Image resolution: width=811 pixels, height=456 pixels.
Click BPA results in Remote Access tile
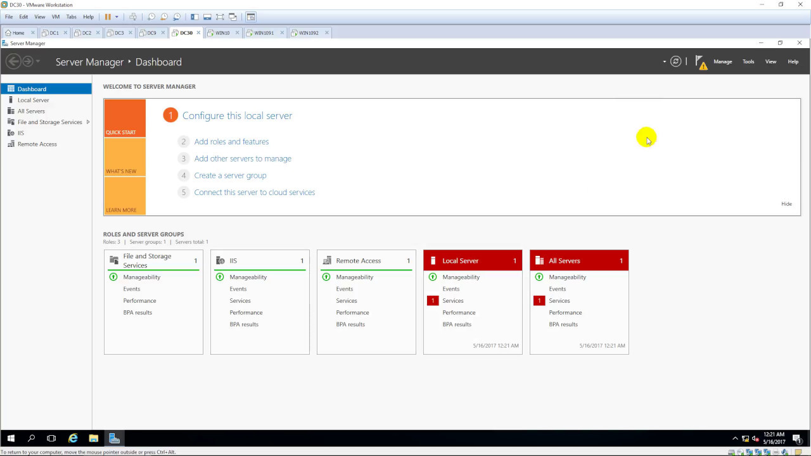(x=350, y=324)
